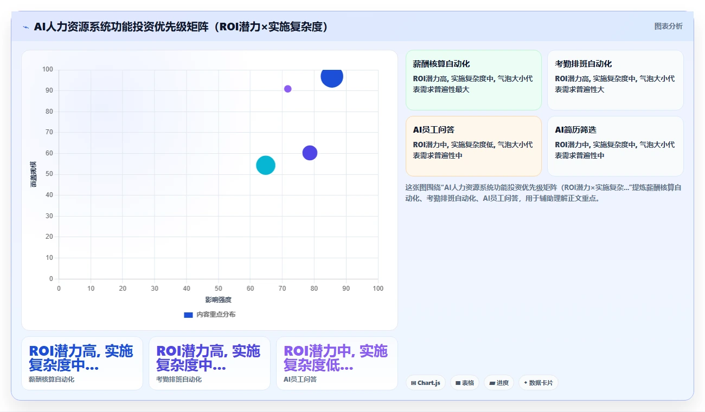Open the AI员工问答 orange card
This screenshot has width=705, height=412.
click(x=473, y=146)
